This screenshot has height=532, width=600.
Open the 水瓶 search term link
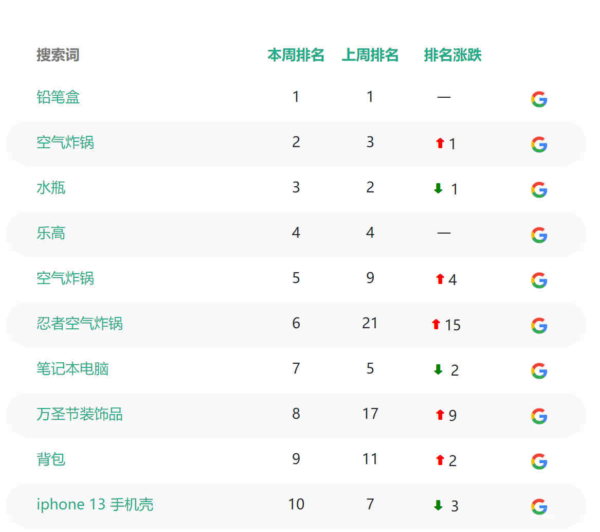point(51,188)
